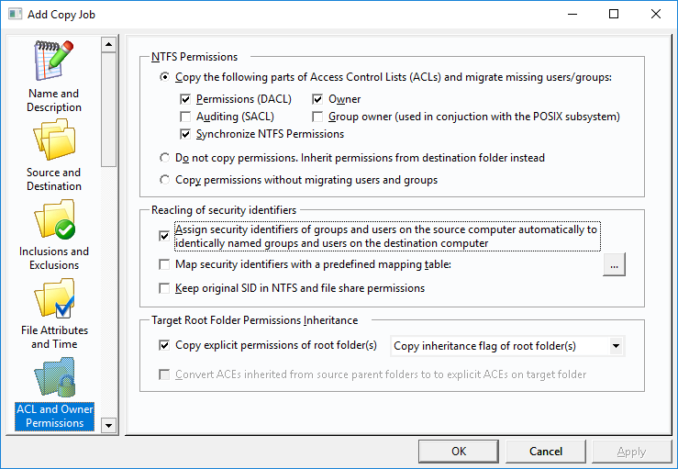The width and height of the screenshot is (678, 469).
Task: Open the Name and Description notepad icon
Action: pyautogui.click(x=54, y=61)
